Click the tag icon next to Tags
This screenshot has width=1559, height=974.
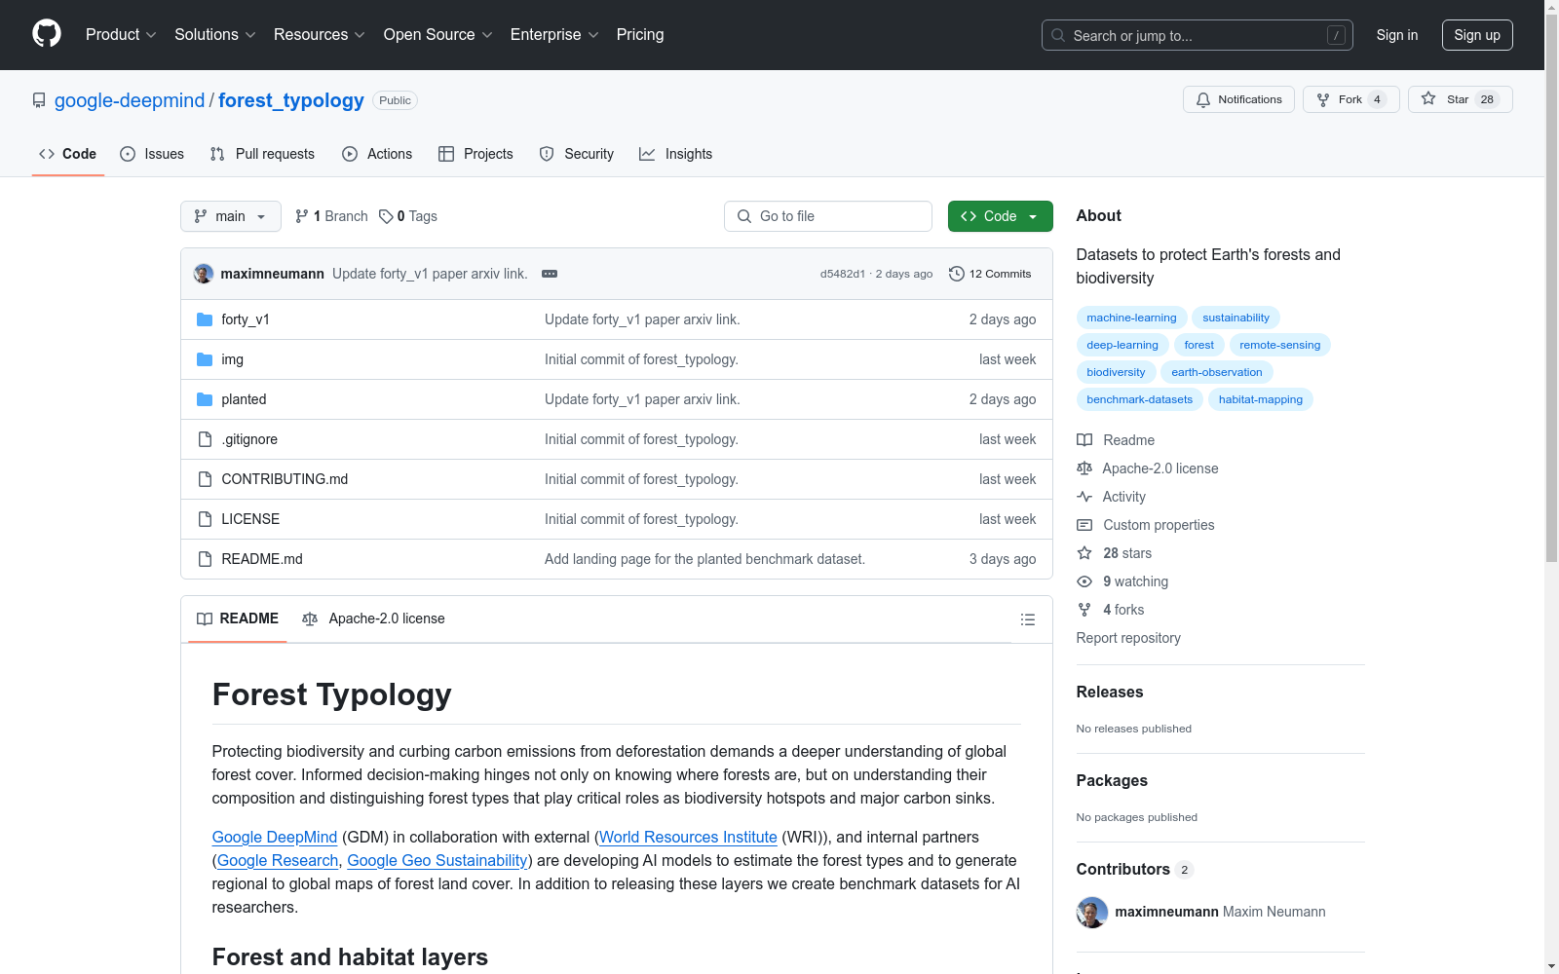tap(386, 216)
